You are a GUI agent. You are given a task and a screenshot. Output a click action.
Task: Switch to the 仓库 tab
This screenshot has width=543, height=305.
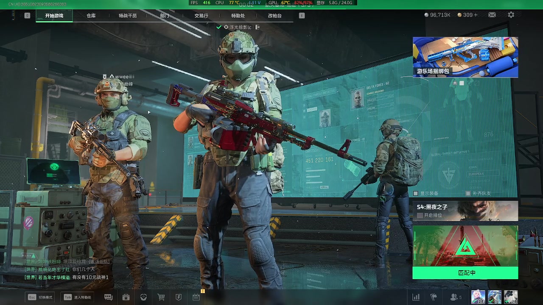tap(91, 16)
